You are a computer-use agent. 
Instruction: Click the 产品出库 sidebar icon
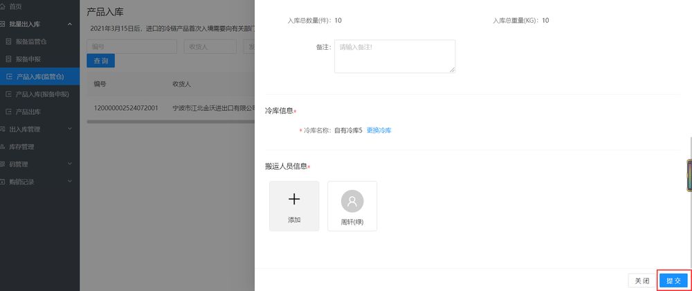(9, 112)
